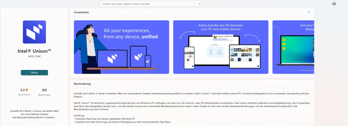The height and width of the screenshot is (126, 348).
Task: Expand Screenshots section with chevron arrow
Action: [x=309, y=12]
